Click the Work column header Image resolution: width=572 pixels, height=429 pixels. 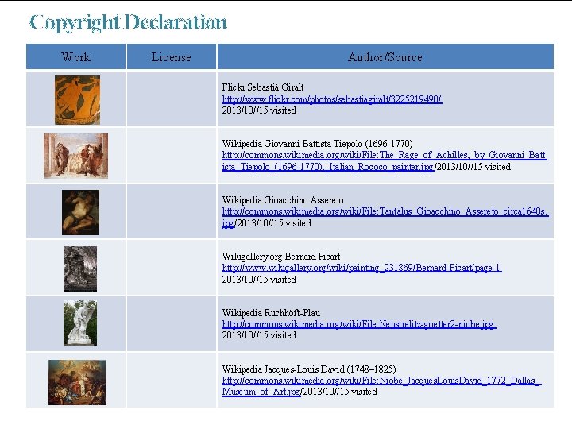[x=76, y=57]
